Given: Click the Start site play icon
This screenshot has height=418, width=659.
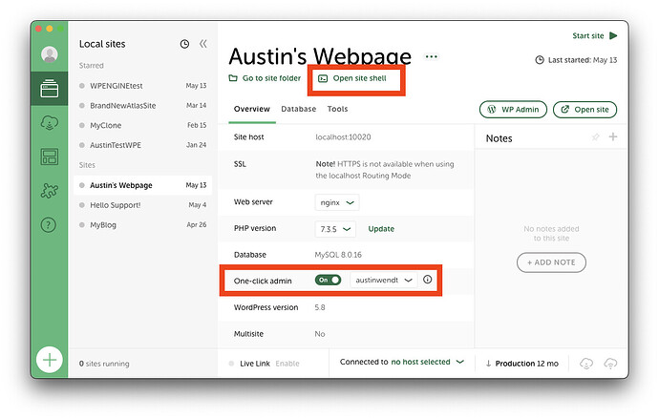Looking at the screenshot, I should point(613,35).
